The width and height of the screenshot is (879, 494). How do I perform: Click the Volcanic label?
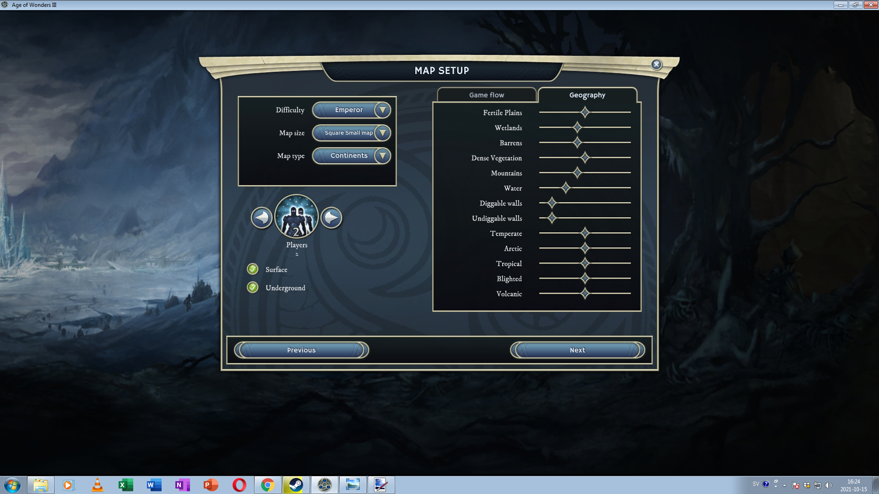click(509, 294)
